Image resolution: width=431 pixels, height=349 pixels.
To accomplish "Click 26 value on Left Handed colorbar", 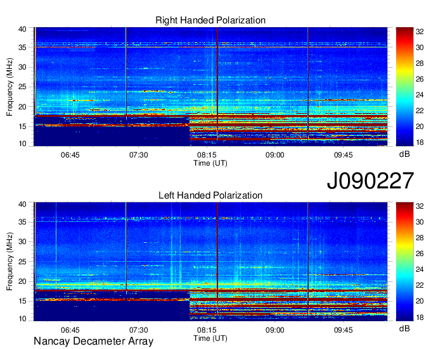I will (420, 254).
